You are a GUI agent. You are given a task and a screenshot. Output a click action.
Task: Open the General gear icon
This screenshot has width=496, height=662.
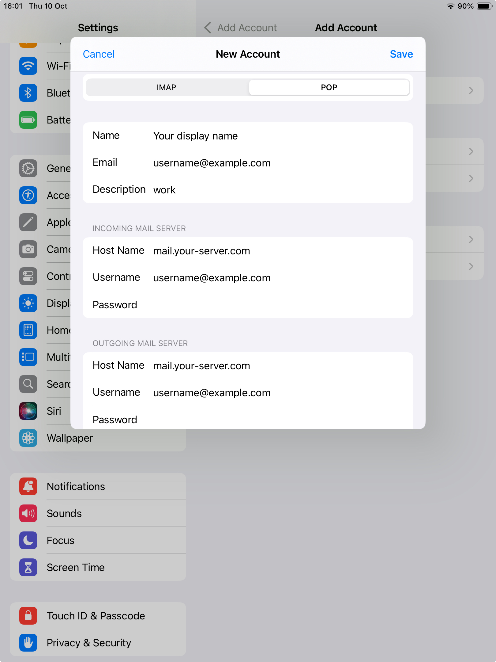pos(28,168)
